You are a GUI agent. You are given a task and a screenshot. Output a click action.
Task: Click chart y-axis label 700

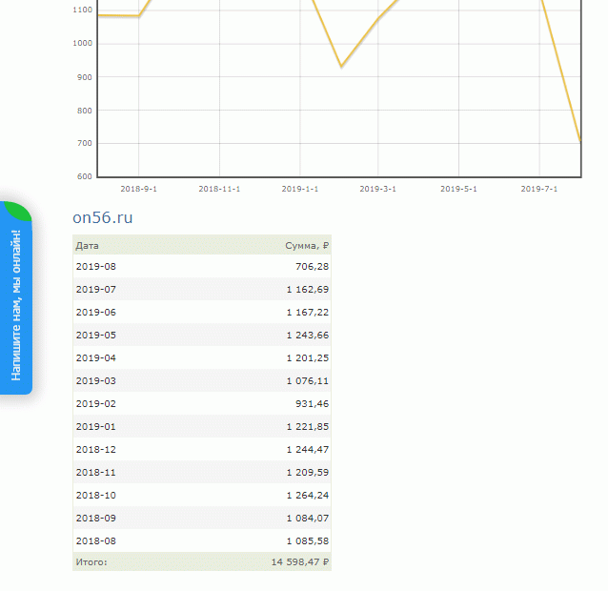click(x=85, y=143)
